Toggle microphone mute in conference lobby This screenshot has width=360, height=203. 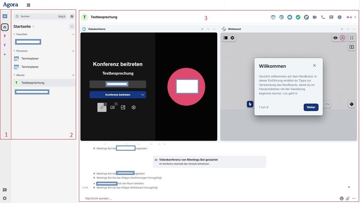(x=102, y=107)
